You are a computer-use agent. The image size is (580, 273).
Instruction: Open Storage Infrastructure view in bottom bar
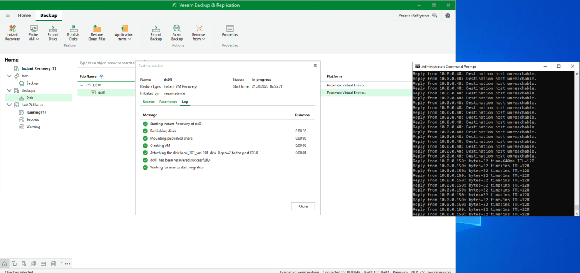pyautogui.click(x=33, y=264)
